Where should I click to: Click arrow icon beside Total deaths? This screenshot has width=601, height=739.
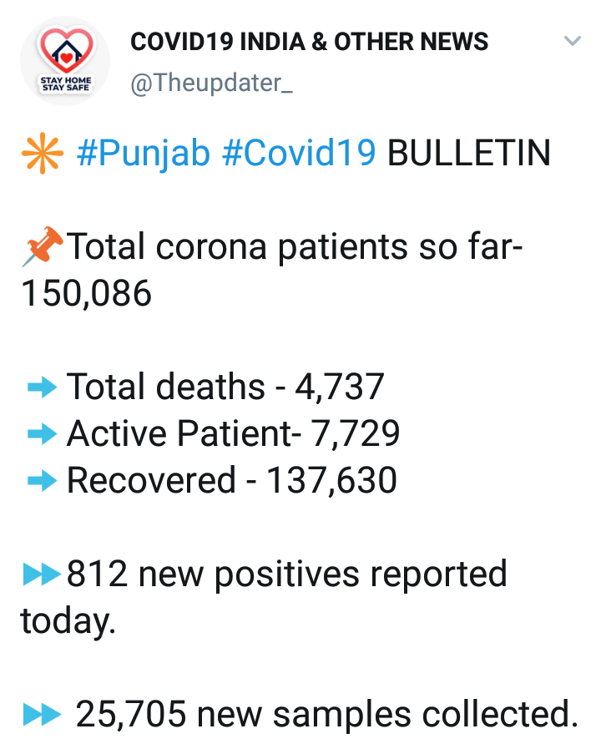point(42,388)
